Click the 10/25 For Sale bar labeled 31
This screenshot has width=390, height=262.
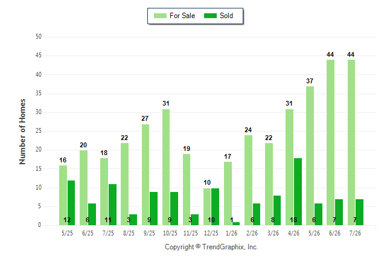(x=166, y=167)
